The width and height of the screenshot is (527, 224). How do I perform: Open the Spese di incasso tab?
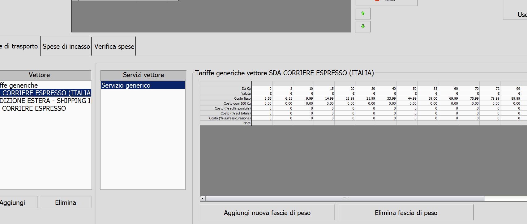tap(66, 46)
